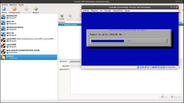The image size is (184, 103).
Task: Select 'Win7 64' VM name text
Action: coord(10,33)
